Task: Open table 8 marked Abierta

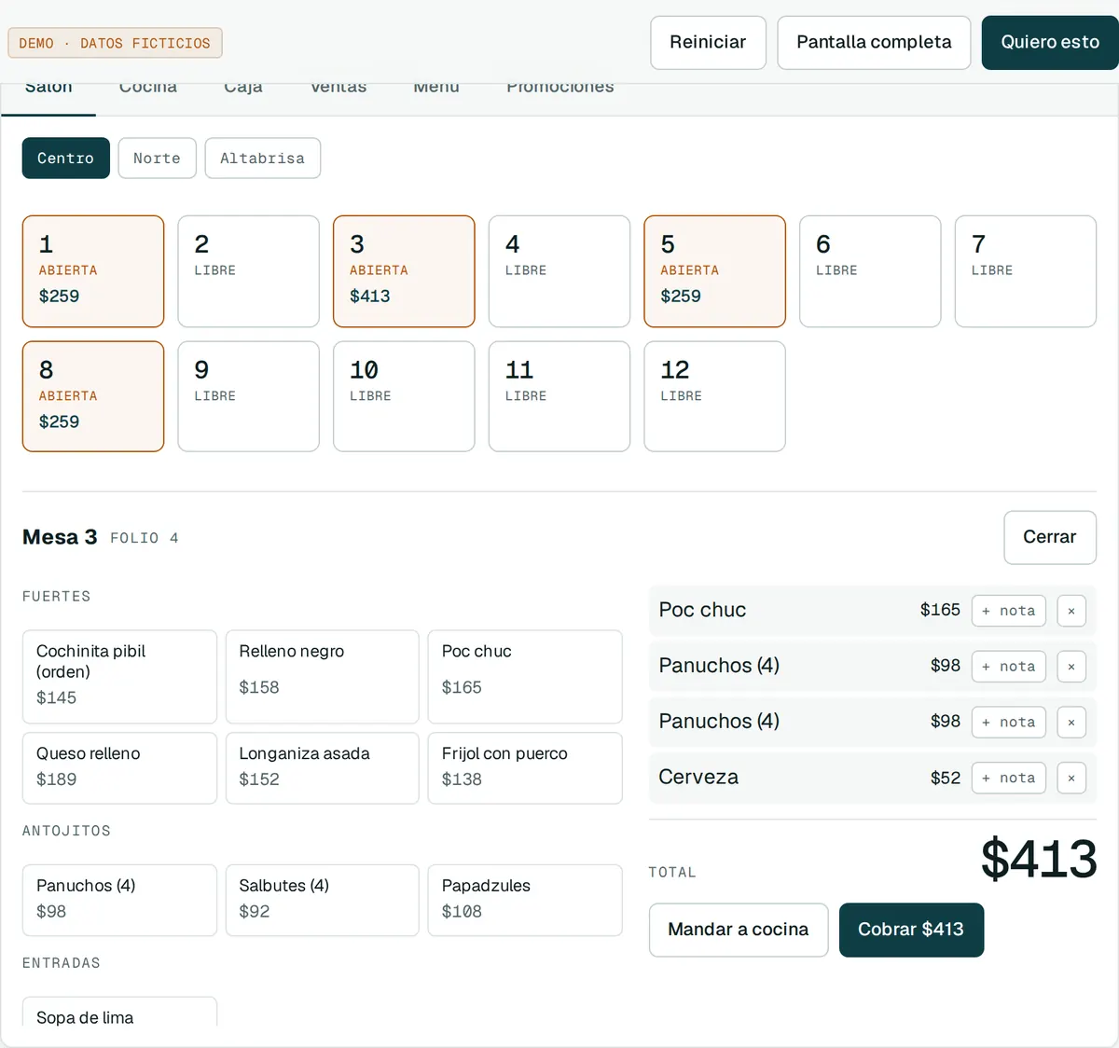Action: 93,396
